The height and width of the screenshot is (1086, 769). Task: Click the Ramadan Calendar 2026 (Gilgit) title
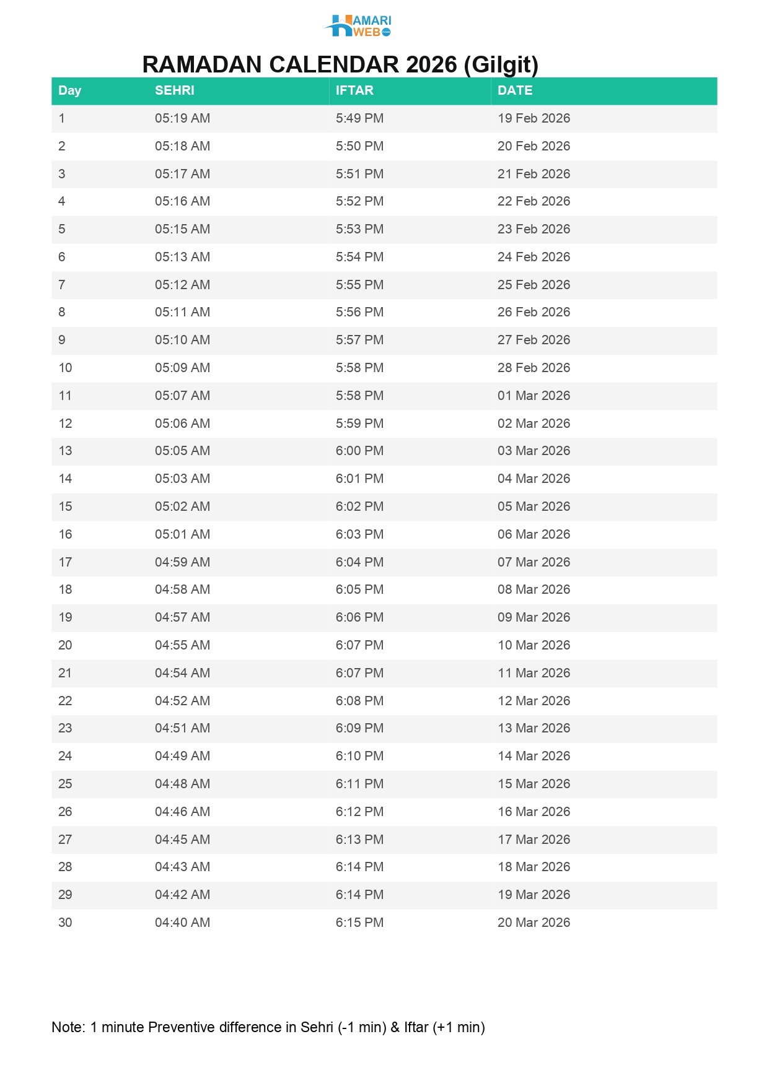point(340,64)
